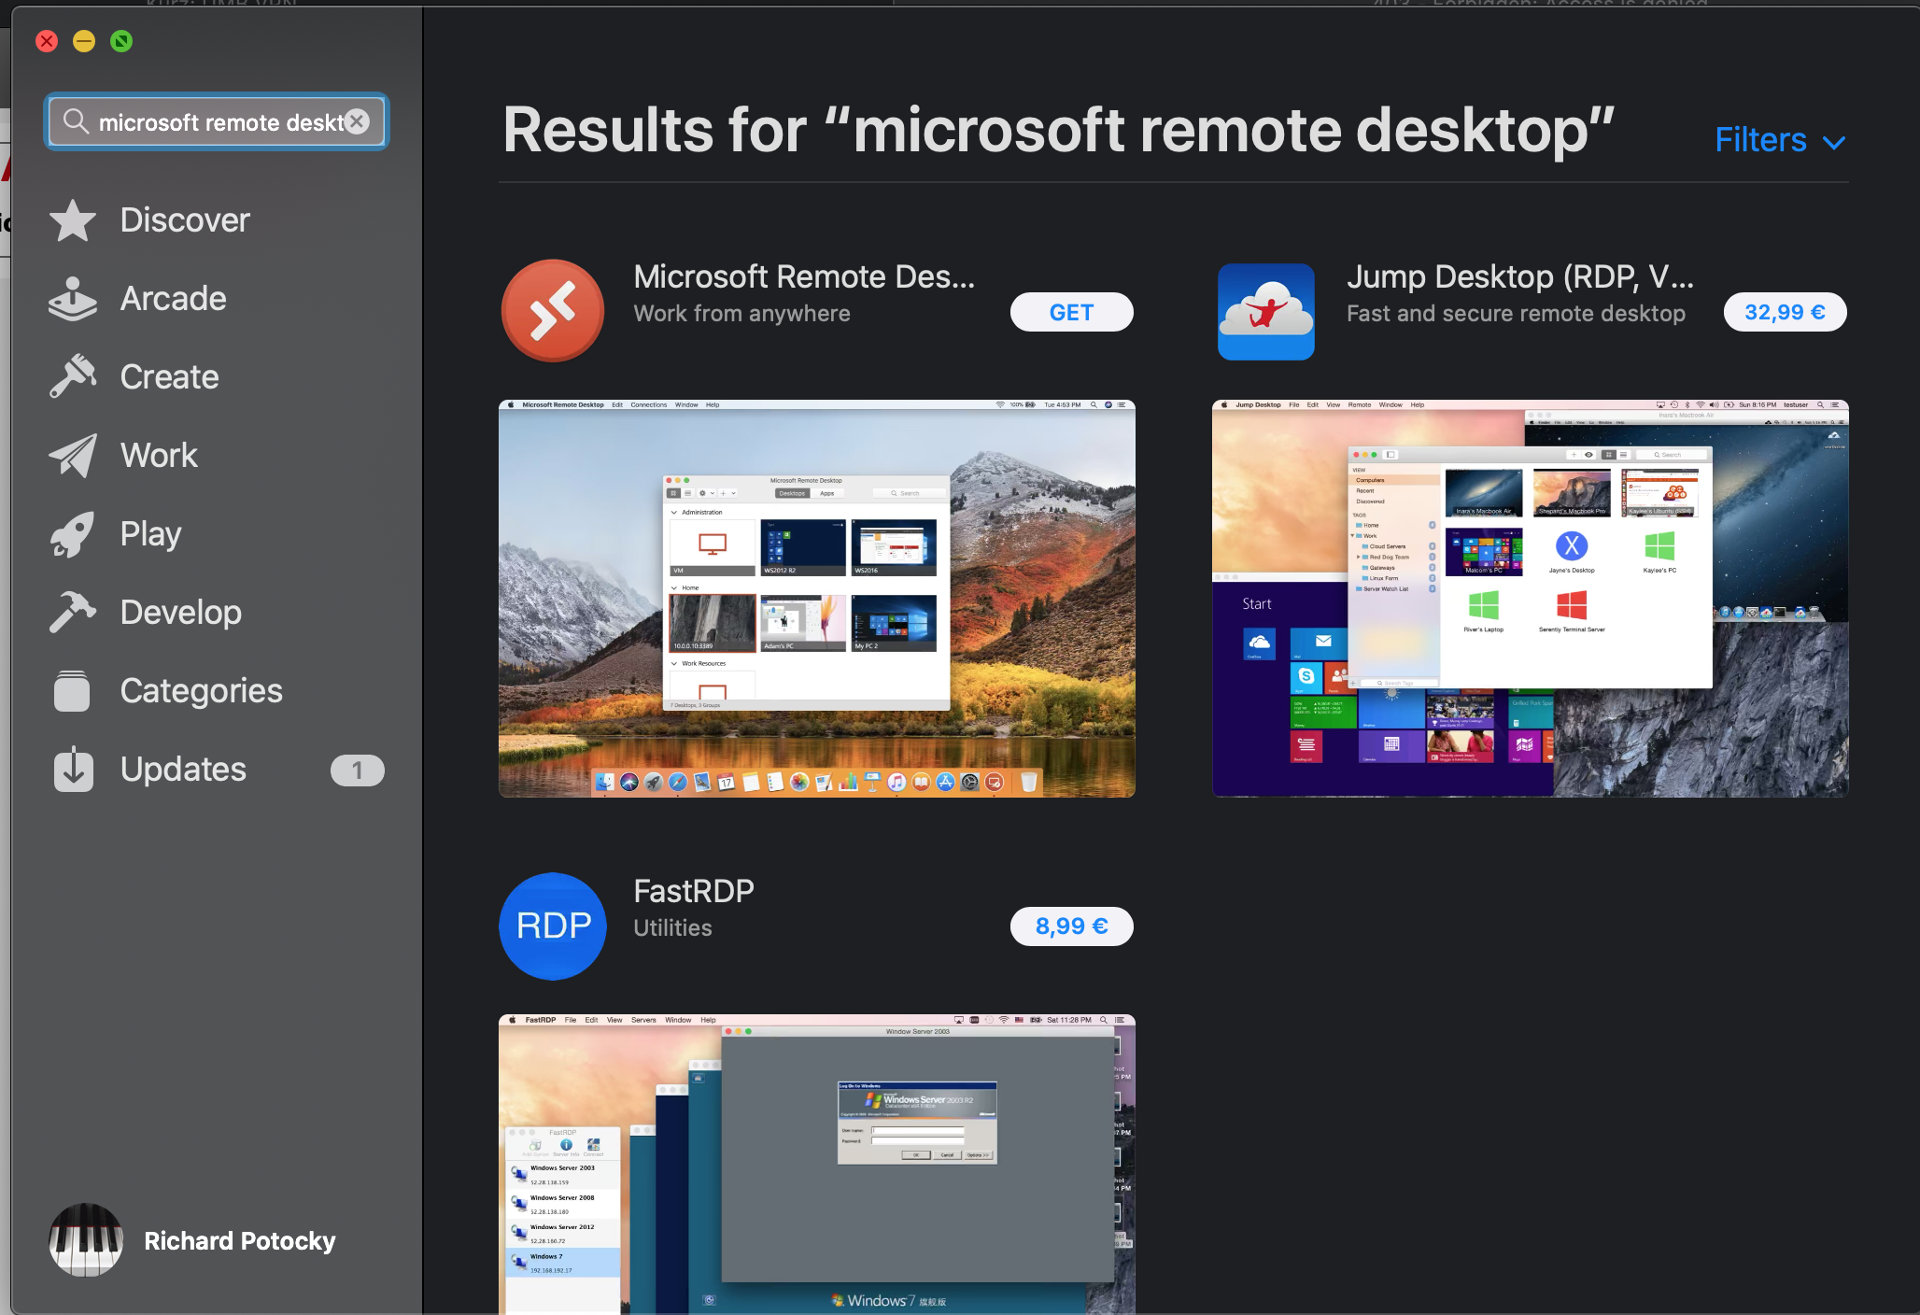
Task: Open Microsoft Remote Des... title link
Action: 804,276
